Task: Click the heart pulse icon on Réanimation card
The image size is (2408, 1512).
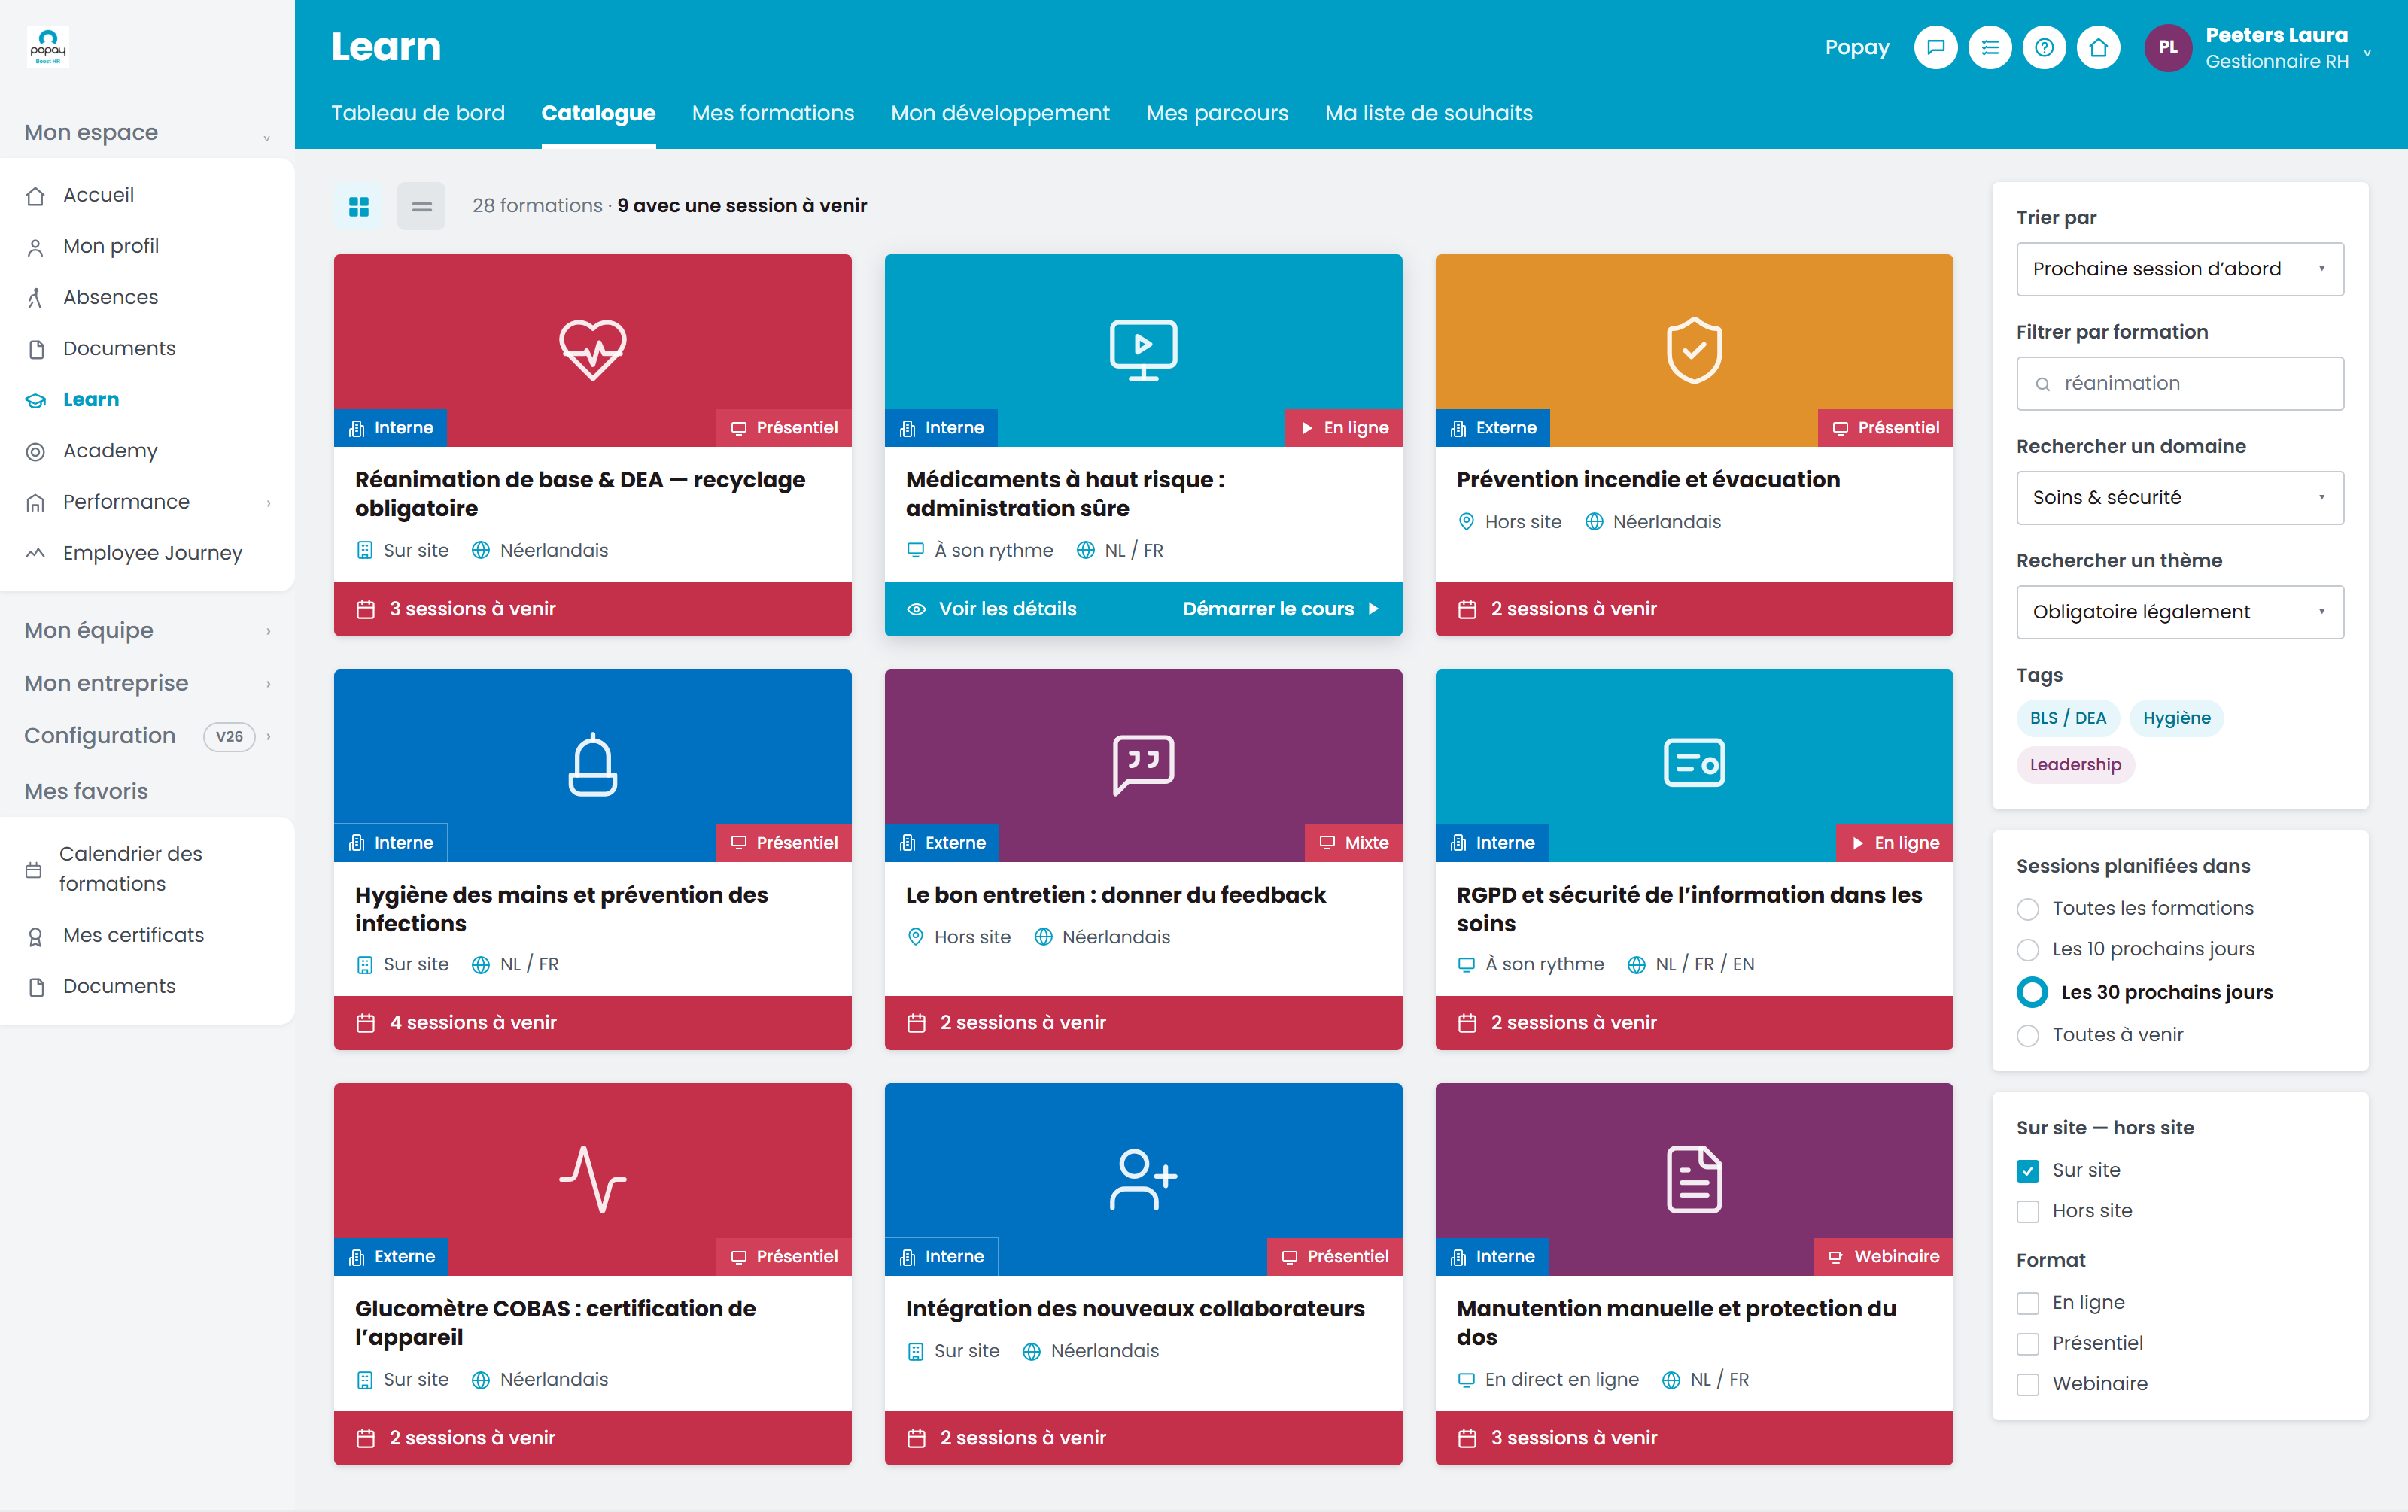Action: (593, 350)
